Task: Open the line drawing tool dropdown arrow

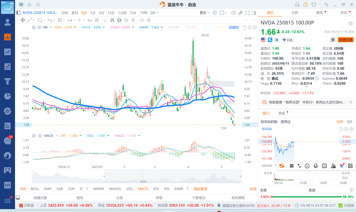Action: click(34, 20)
